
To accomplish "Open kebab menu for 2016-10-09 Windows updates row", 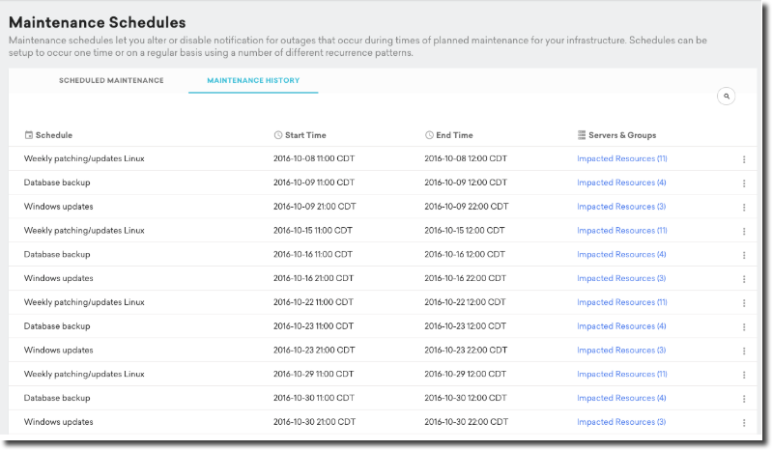I will pyautogui.click(x=744, y=208).
